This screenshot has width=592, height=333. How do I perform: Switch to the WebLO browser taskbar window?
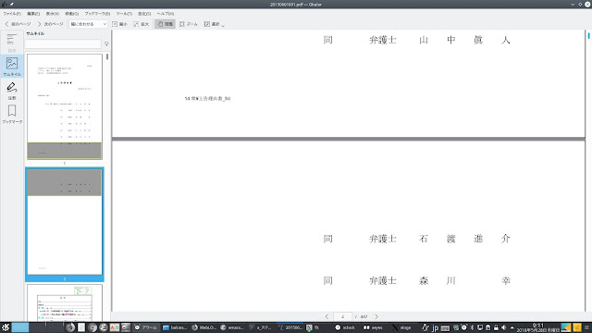pos(203,327)
